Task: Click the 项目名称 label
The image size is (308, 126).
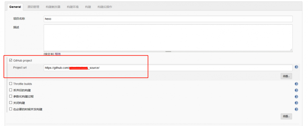Action: tap(19, 19)
